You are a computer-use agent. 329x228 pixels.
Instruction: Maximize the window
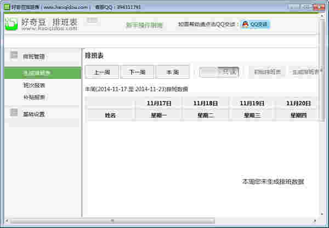click(306, 7)
